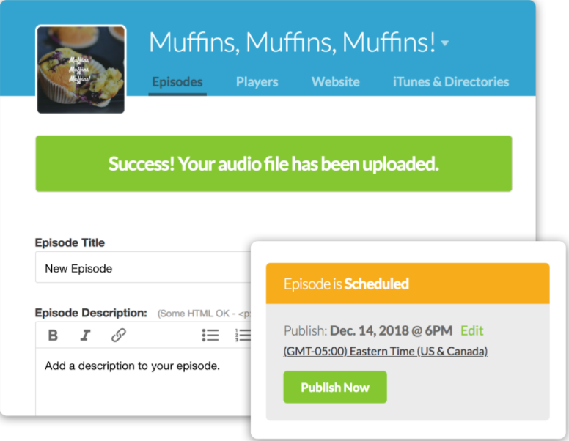Create a numbered list in description
Screen dimensions: 569x441
tap(243, 335)
